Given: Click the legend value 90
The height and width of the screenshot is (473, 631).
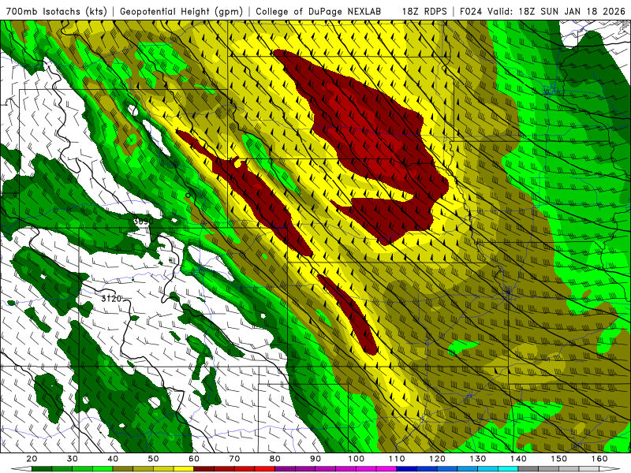Looking at the screenshot, I should pos(315,459).
